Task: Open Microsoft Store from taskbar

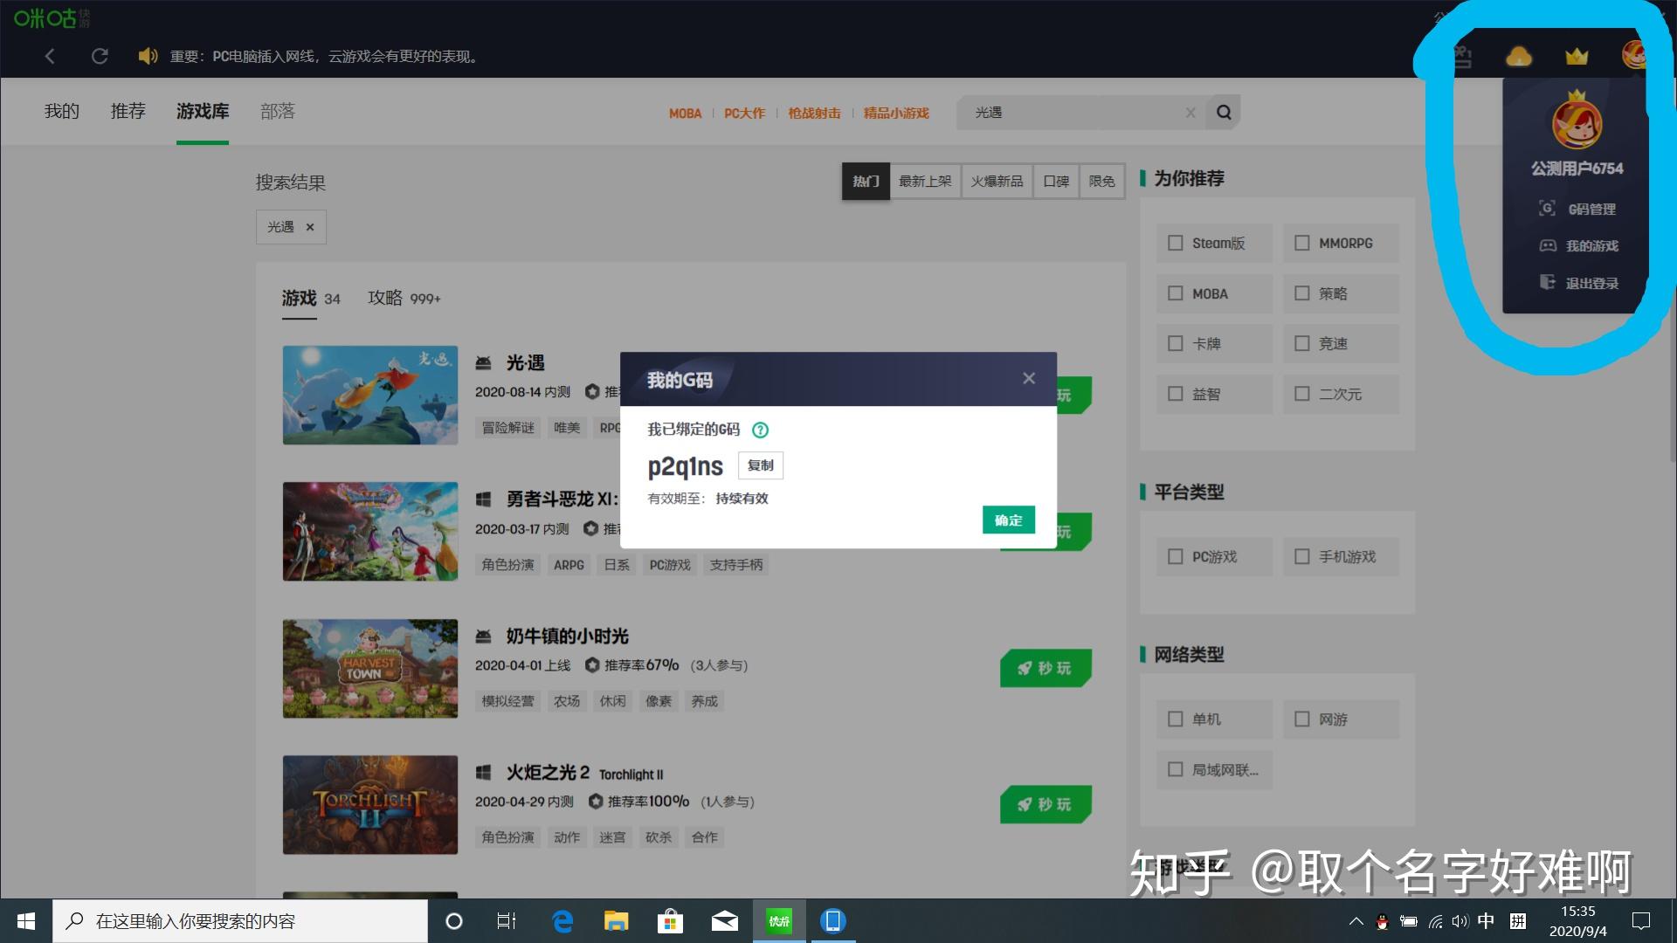Action: click(x=670, y=921)
